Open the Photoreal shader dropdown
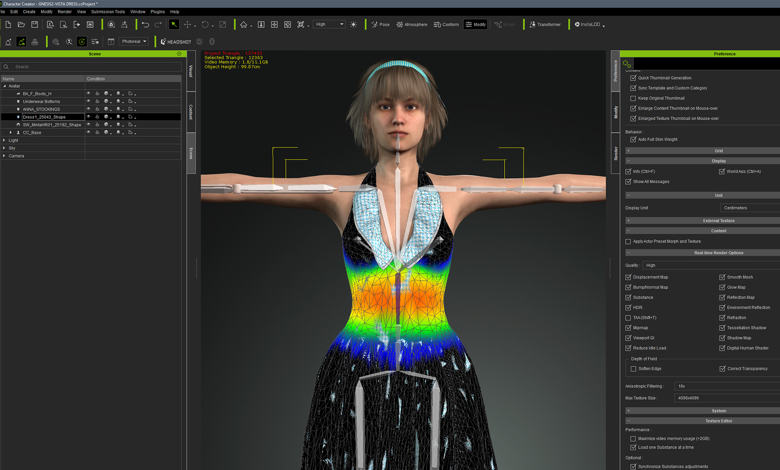Viewport: 780px width, 470px height. [x=133, y=42]
